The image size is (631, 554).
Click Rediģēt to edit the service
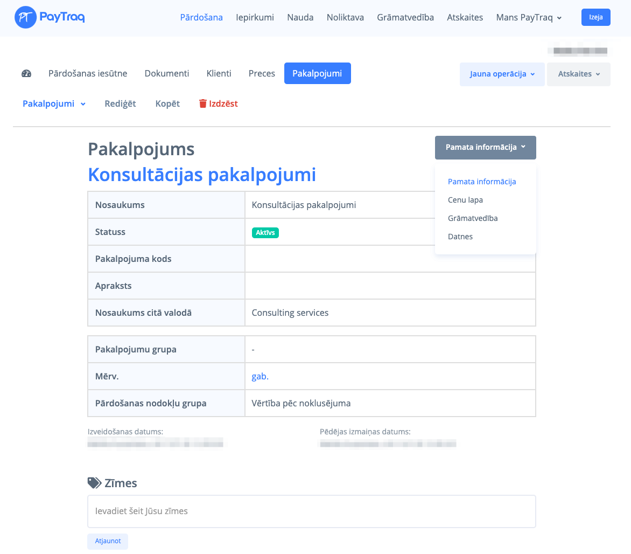pos(120,103)
